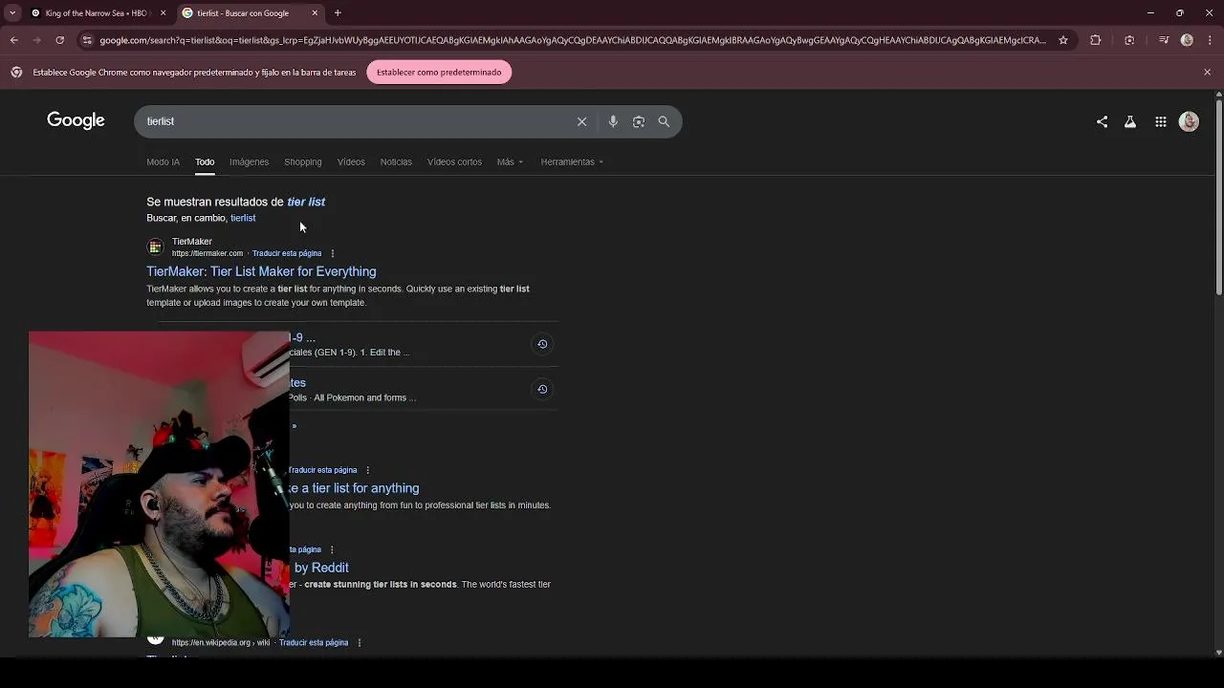Click the address bar URL
Viewport: 1224px width, 688px height.
click(x=572, y=40)
